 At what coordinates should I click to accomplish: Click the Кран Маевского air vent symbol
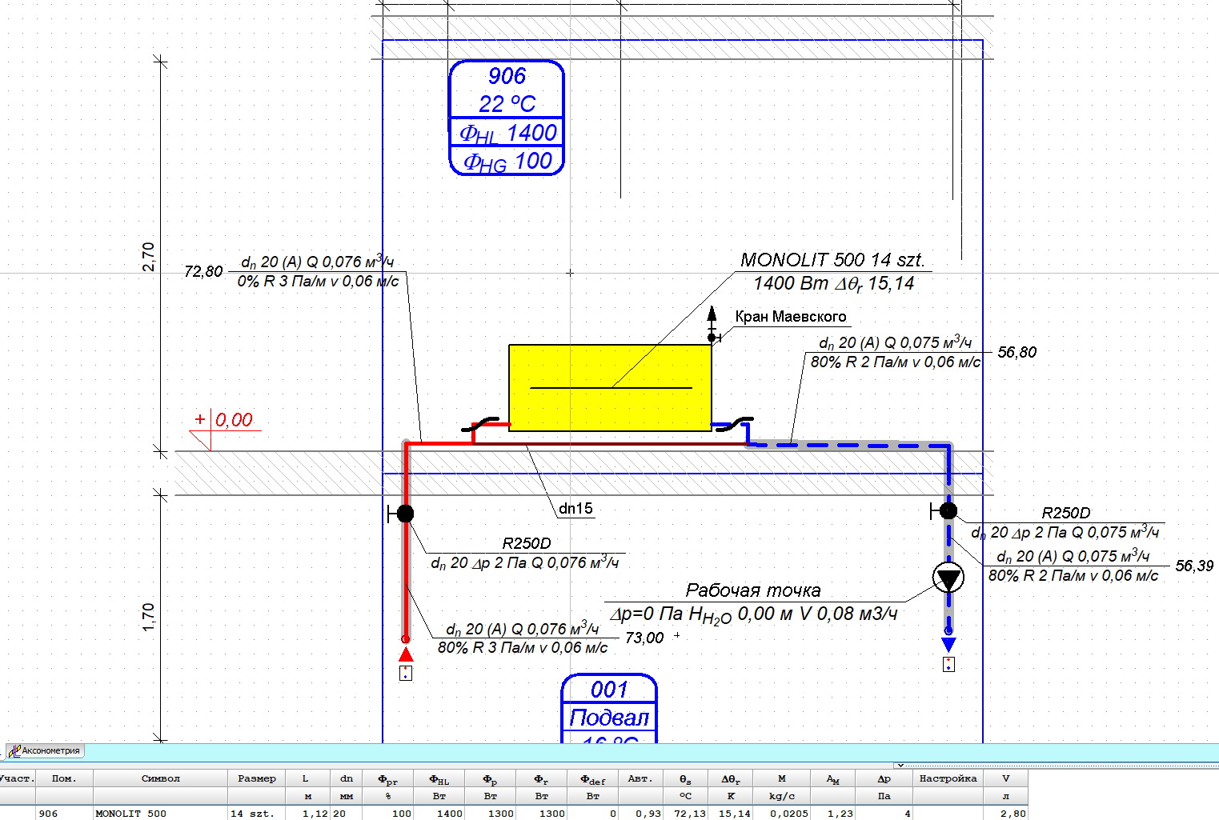[712, 323]
